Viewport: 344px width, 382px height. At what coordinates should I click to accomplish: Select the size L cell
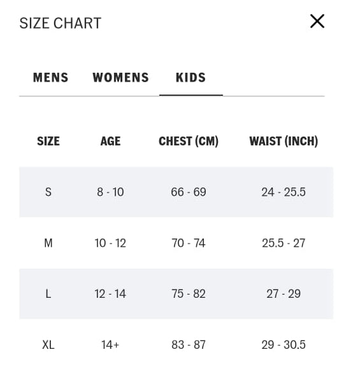48,294
